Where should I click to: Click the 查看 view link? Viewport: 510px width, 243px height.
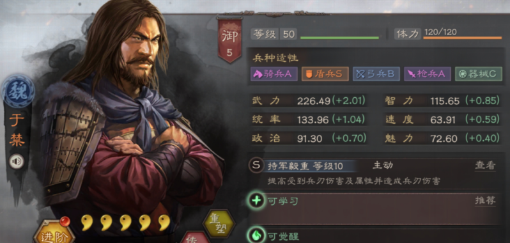pyautogui.click(x=485, y=166)
